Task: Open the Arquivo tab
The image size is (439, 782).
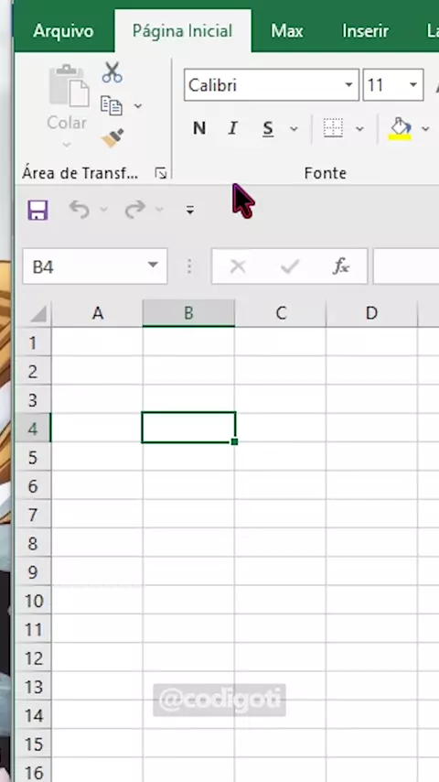Action: point(63,31)
